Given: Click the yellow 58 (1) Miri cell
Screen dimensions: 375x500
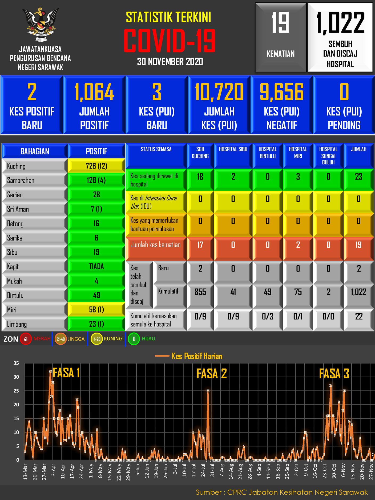Looking at the screenshot, I should tap(96, 310).
